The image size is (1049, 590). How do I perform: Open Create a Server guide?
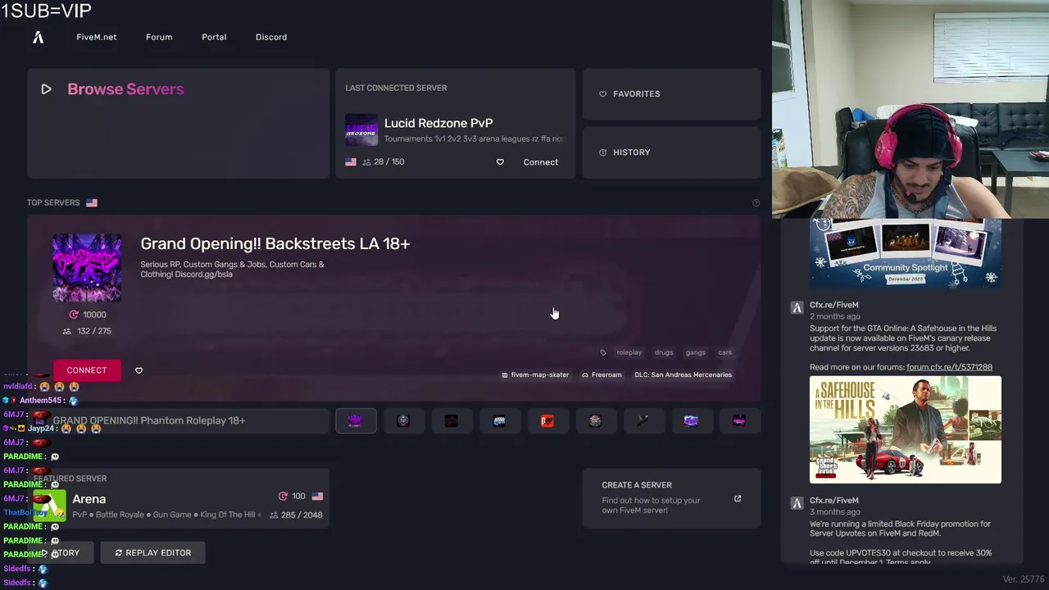pos(671,498)
